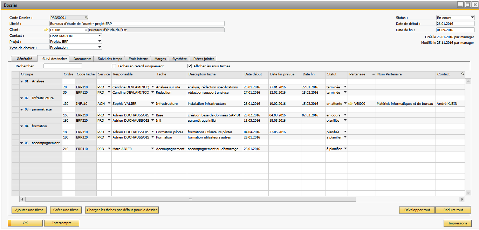Screen dimensions: 479x230
Task: Click the list icon in client code field
Action: point(85,30)
